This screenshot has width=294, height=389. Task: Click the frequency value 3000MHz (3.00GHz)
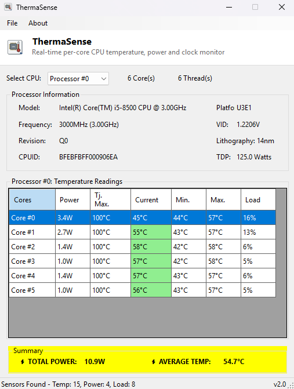[89, 124]
